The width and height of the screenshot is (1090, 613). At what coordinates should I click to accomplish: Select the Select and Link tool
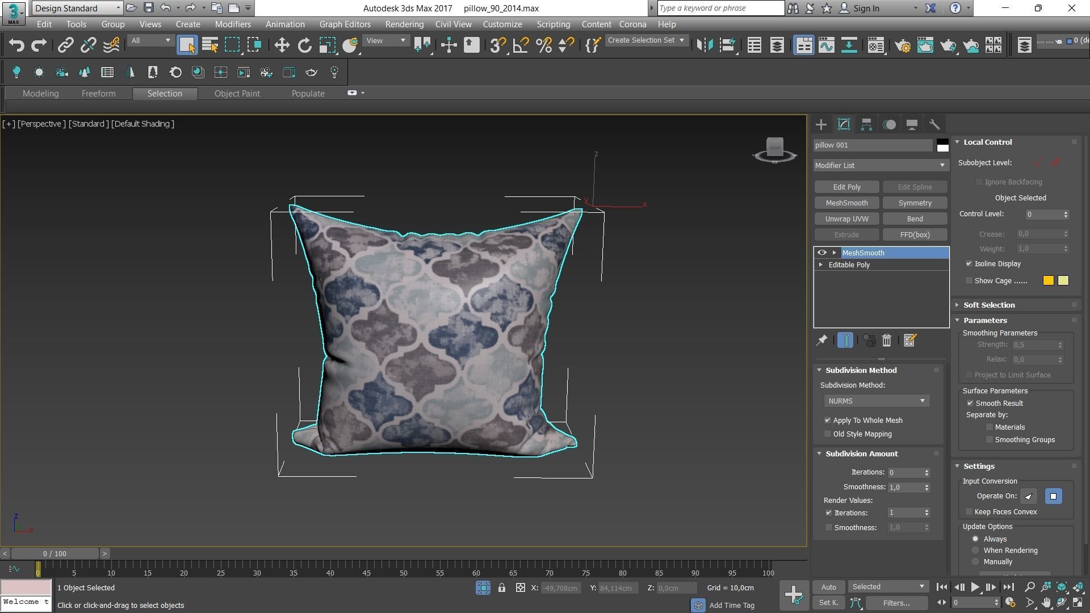[66, 45]
